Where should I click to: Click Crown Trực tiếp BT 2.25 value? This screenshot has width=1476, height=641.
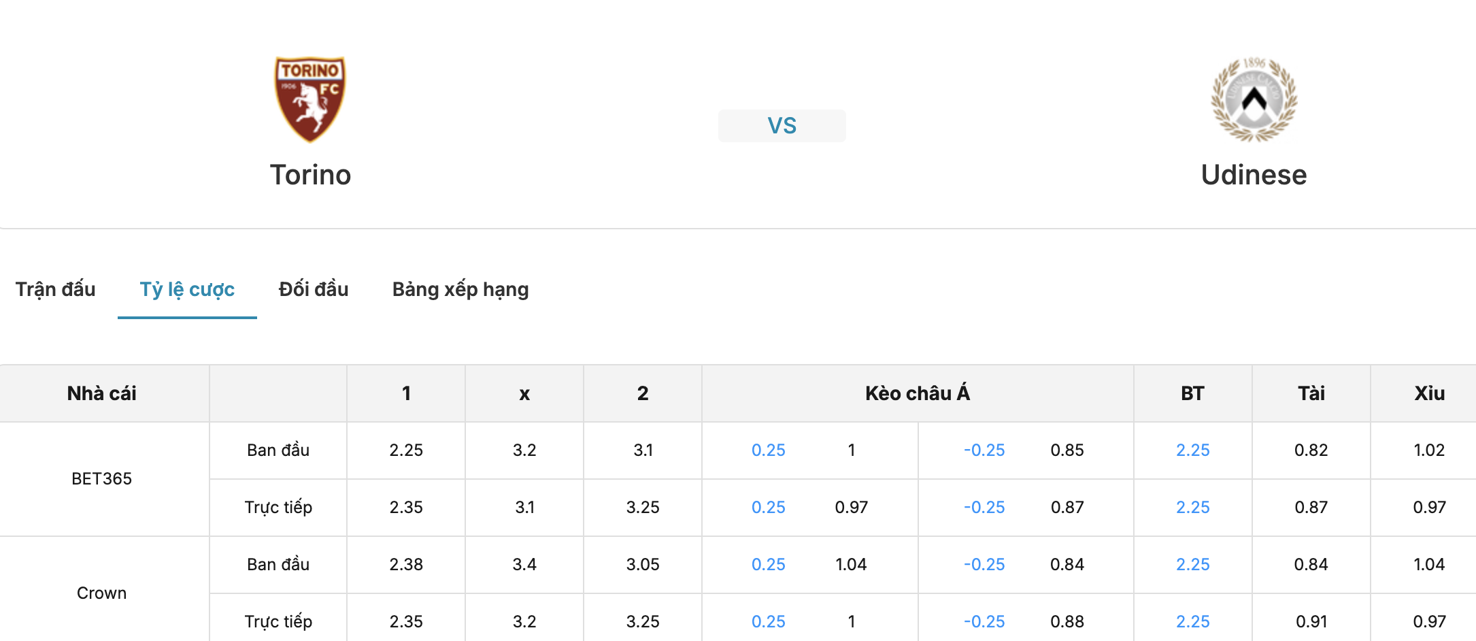1193,622
